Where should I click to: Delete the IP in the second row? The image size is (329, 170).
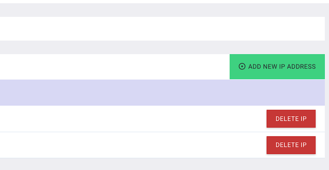291,145
